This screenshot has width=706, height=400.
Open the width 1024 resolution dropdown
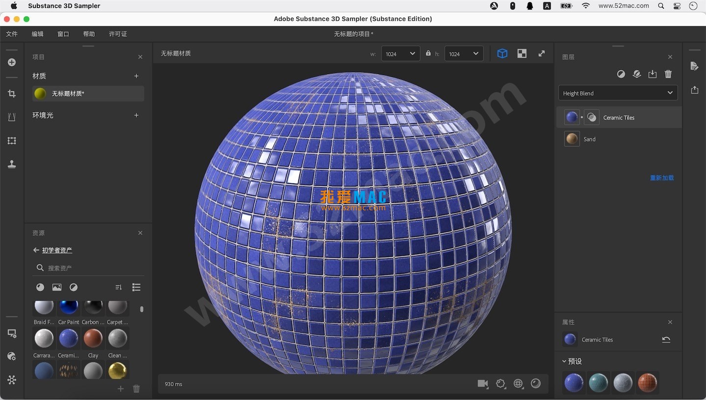pyautogui.click(x=400, y=53)
